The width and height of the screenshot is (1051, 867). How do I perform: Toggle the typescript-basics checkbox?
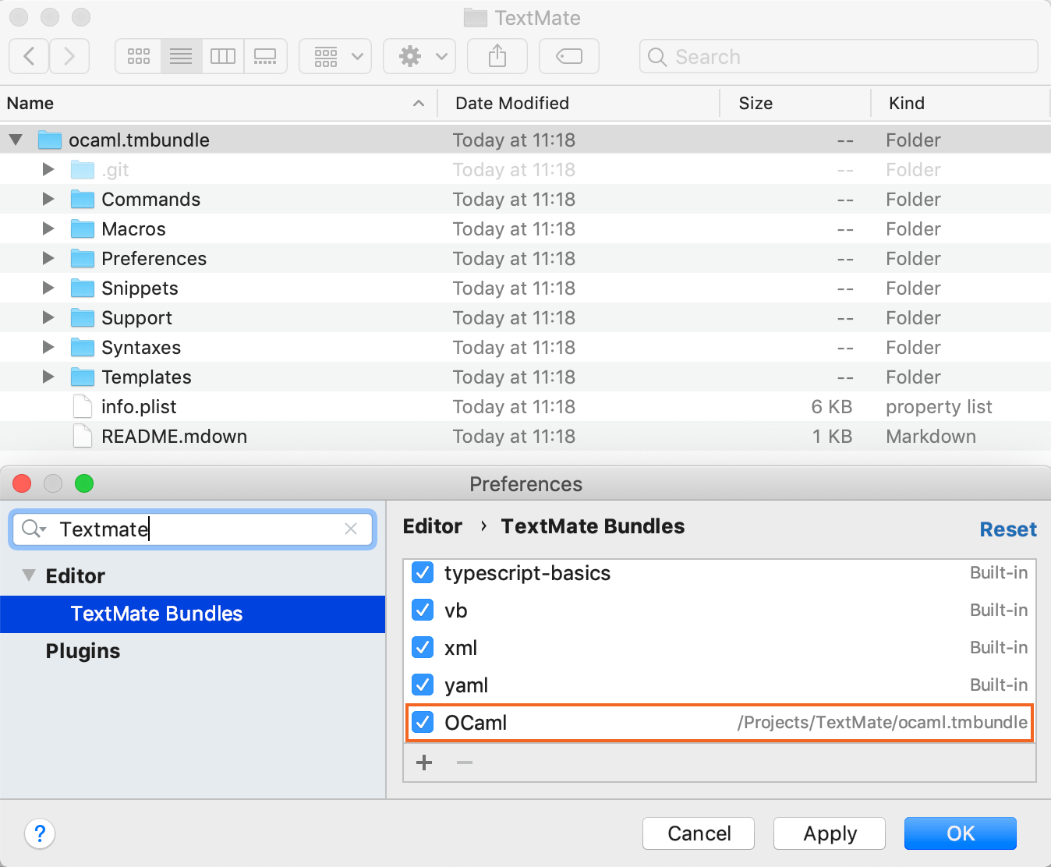[x=422, y=572]
